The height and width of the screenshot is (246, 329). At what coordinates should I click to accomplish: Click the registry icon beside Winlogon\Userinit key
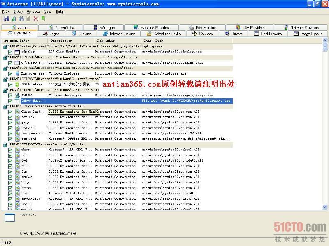point(6,57)
